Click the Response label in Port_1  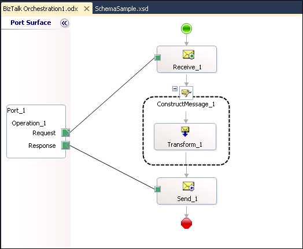pyautogui.click(x=42, y=146)
